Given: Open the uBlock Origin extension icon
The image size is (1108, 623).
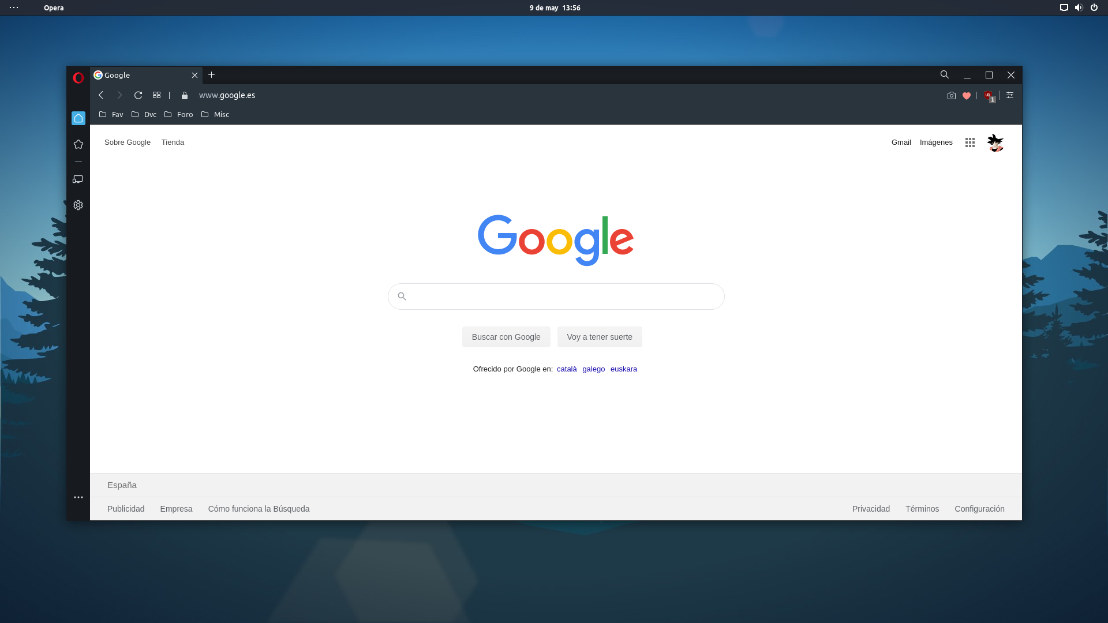Looking at the screenshot, I should (x=990, y=96).
